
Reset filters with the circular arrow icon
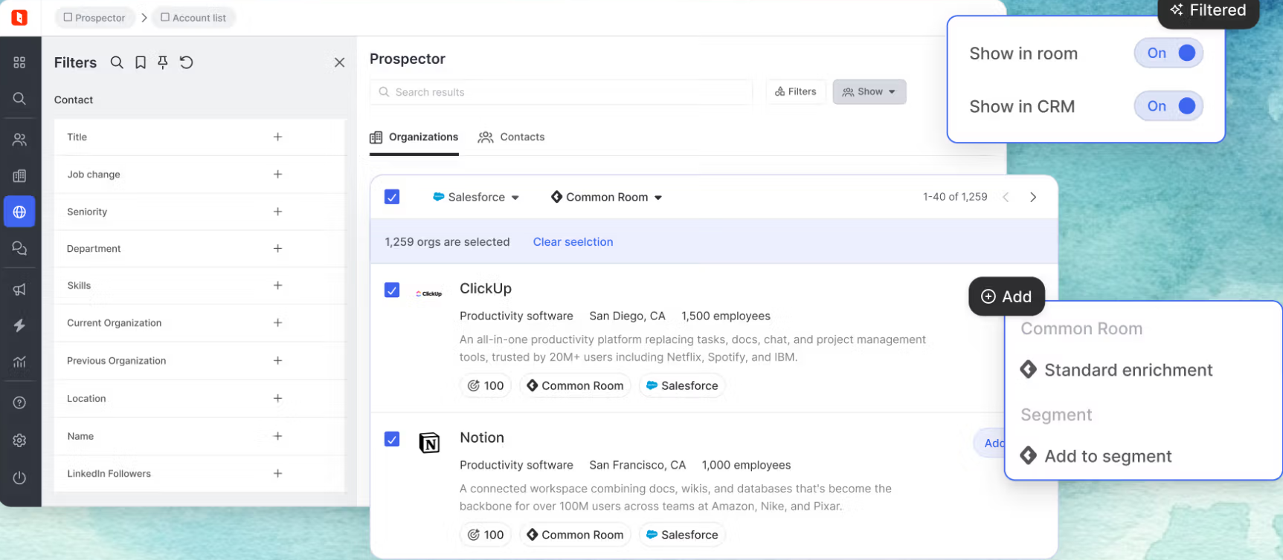pos(187,62)
